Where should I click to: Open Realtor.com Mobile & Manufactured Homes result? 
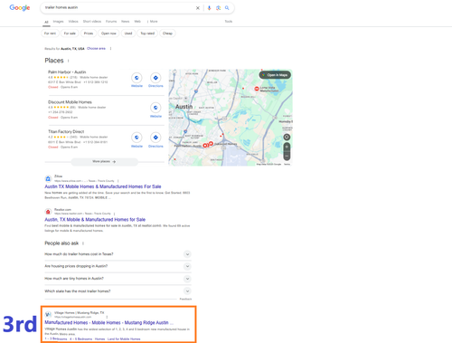(x=95, y=220)
